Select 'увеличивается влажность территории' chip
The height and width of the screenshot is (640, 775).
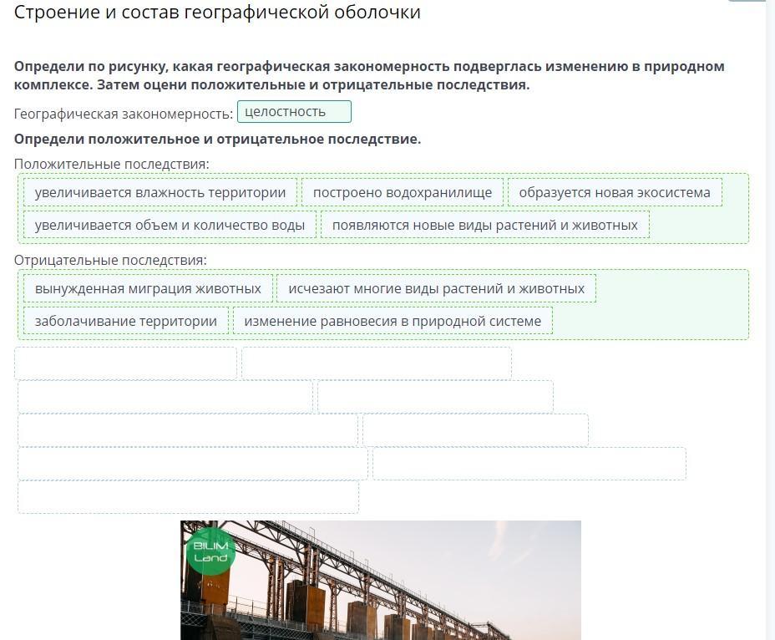(160, 192)
